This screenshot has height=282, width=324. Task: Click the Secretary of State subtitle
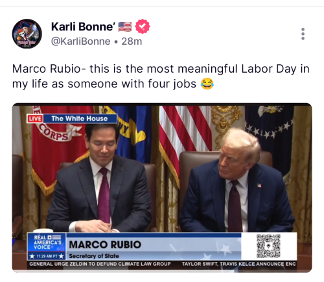click(94, 256)
